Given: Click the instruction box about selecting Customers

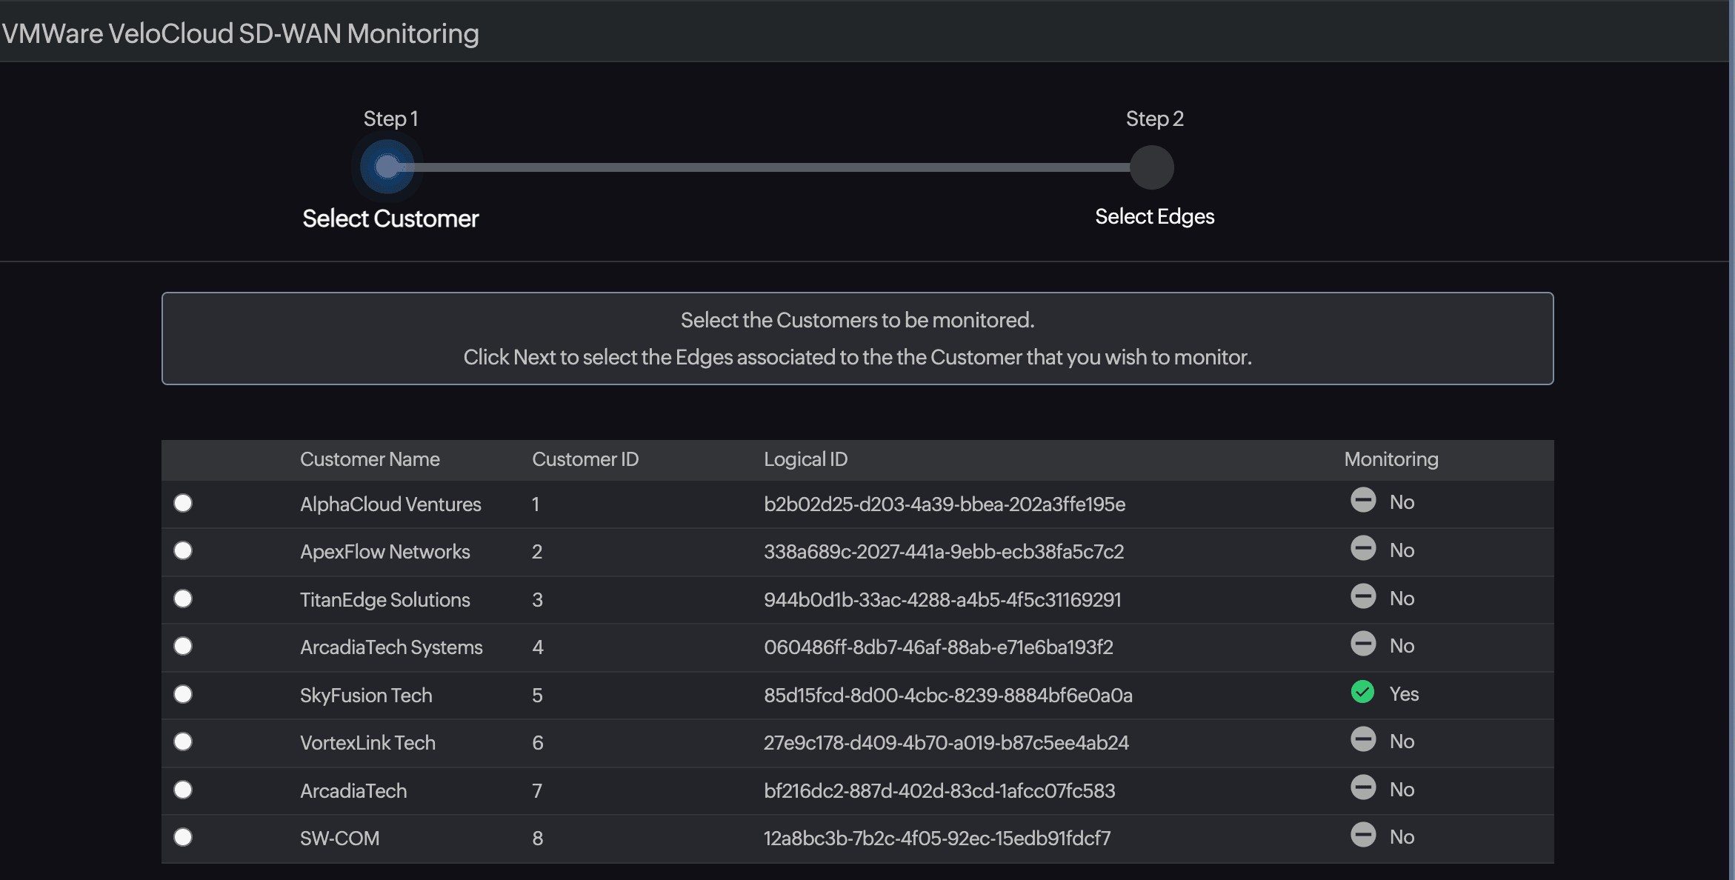Looking at the screenshot, I should pyautogui.click(x=858, y=339).
